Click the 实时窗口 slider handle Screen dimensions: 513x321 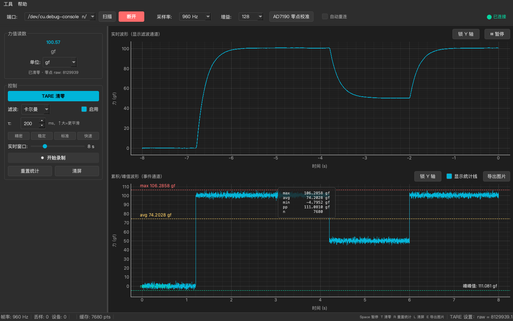click(45, 146)
